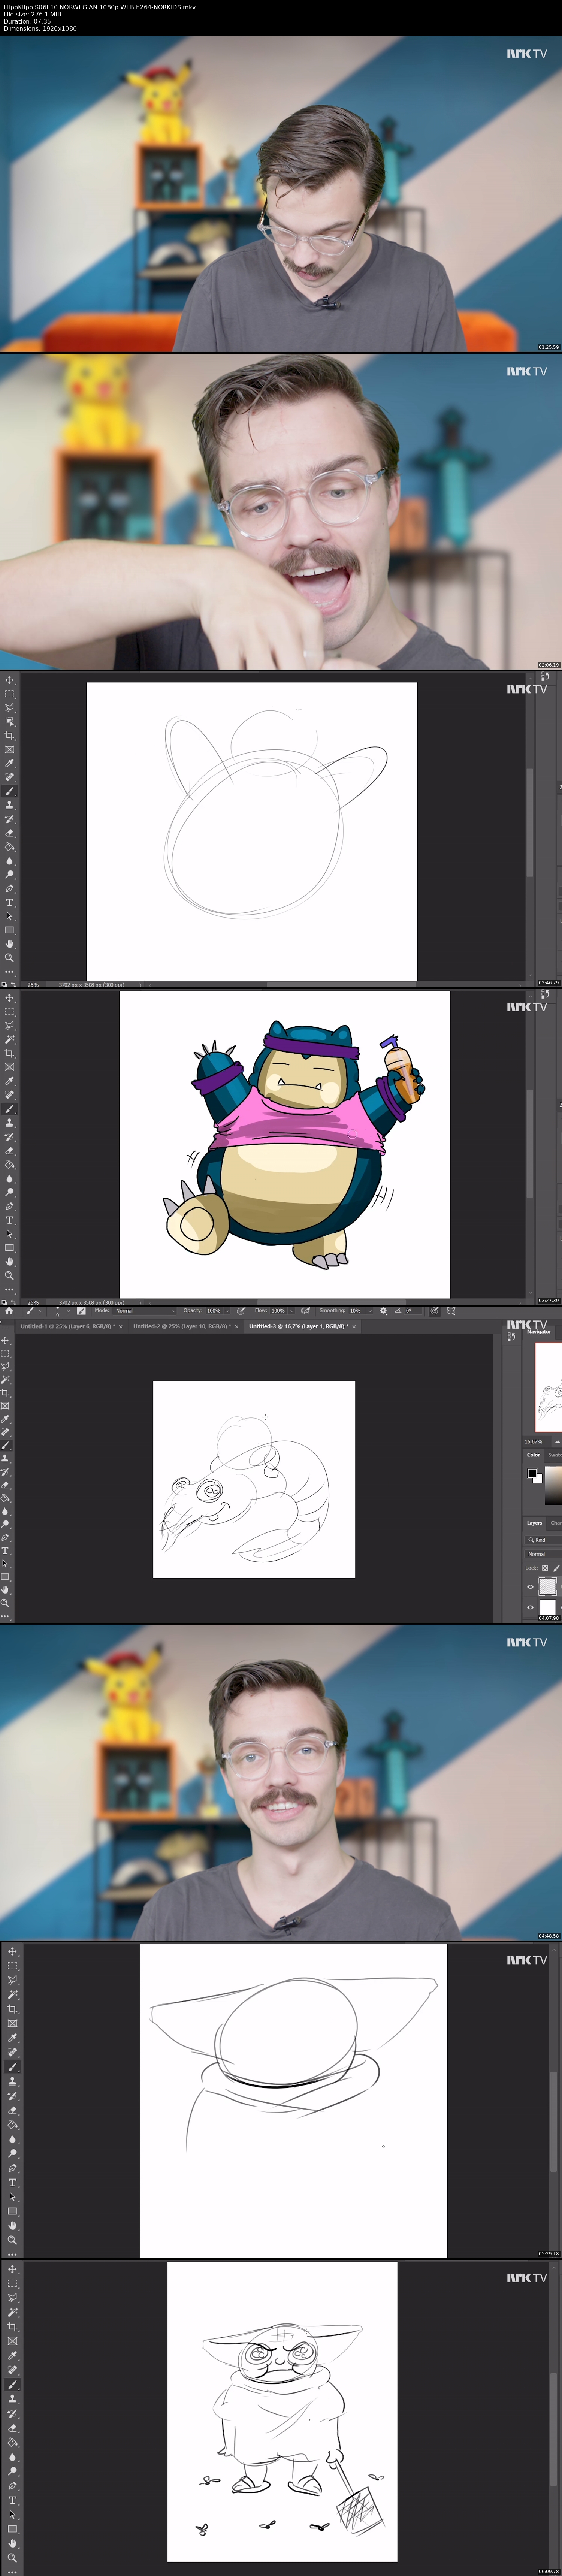Viewport: 562px width, 2576px height.
Task: Select Path Selection tool in the hooded-outline sketch frame
Action: tap(12, 2197)
